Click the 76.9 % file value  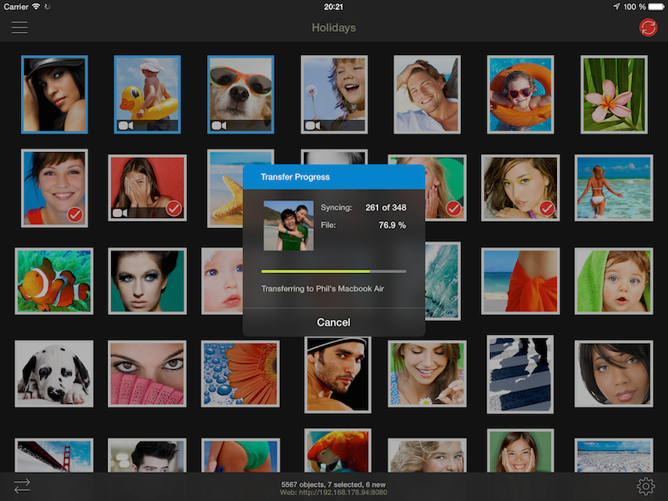tap(392, 225)
